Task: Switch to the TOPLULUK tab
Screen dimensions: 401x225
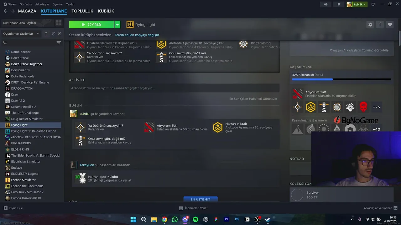Action: [82, 11]
